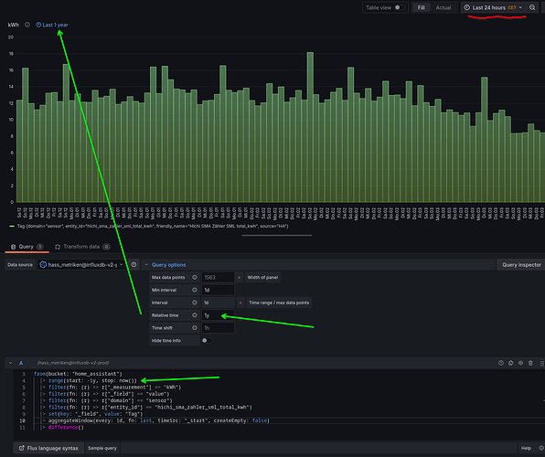
Task: Click the query name letter A
Action: (x=21, y=363)
